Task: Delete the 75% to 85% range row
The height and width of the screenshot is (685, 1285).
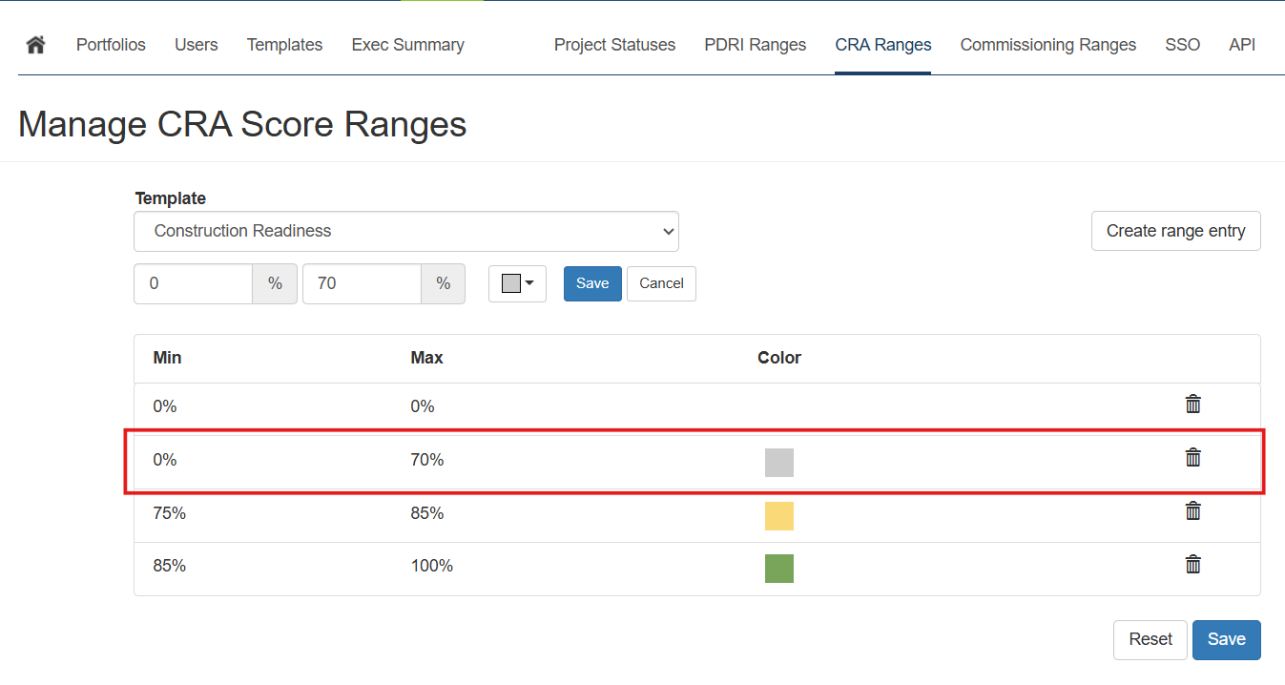Action: [1192, 511]
